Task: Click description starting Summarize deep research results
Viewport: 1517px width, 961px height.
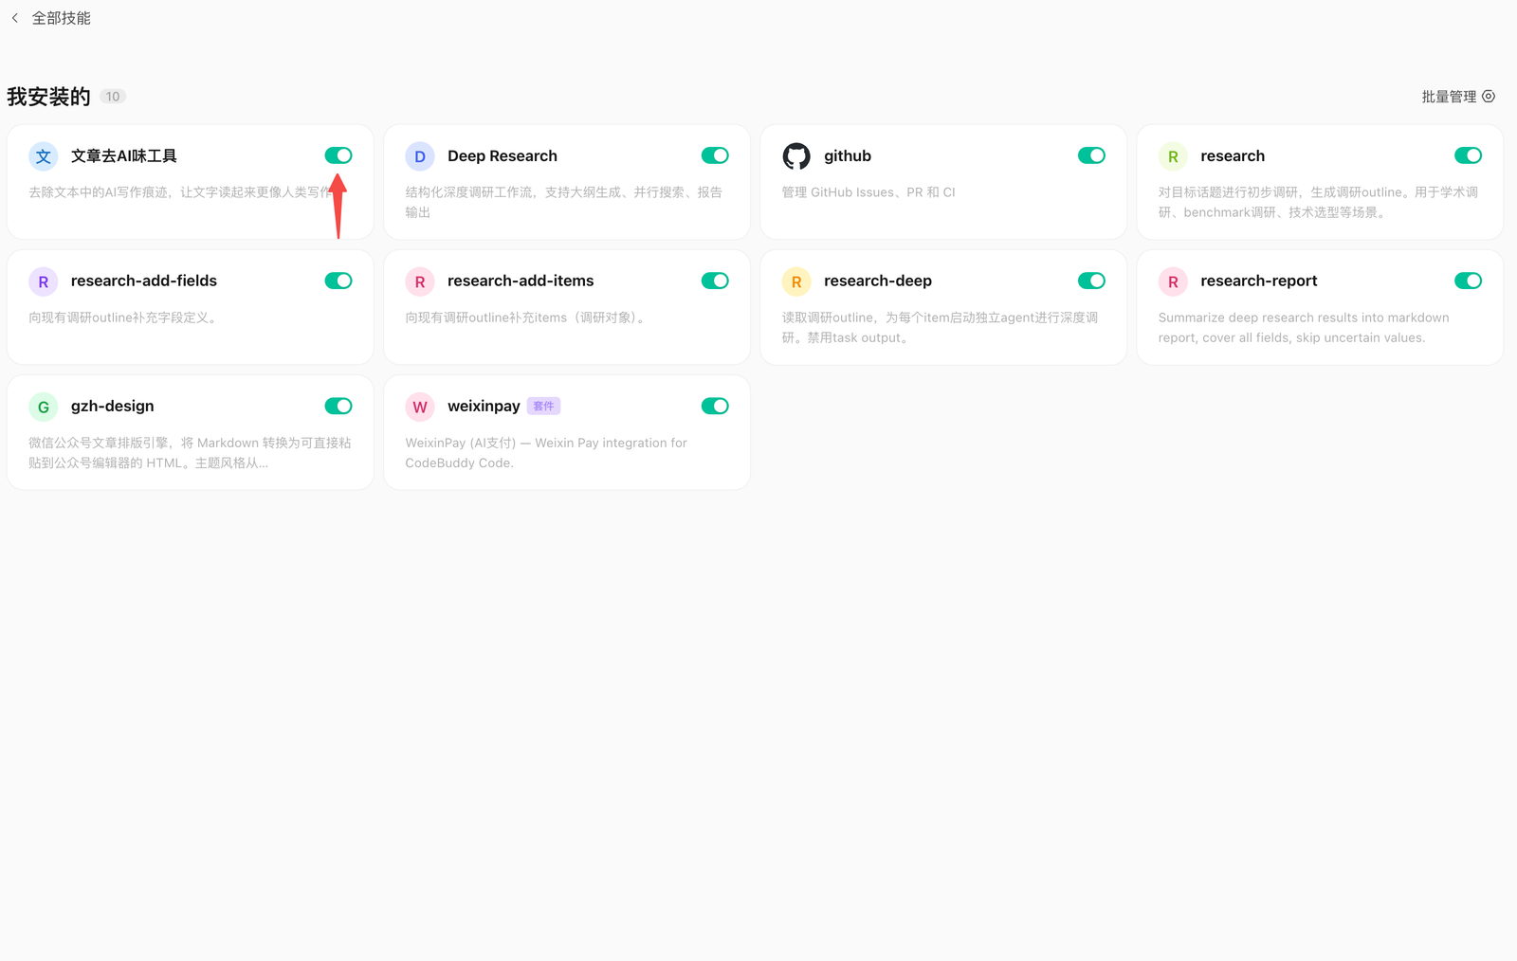Action: (x=1304, y=328)
